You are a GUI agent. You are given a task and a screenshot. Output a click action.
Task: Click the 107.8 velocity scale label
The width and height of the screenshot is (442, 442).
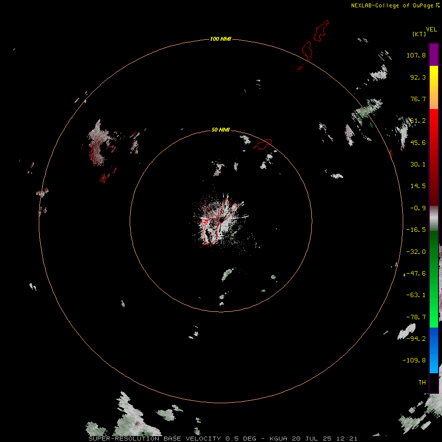pyautogui.click(x=416, y=55)
